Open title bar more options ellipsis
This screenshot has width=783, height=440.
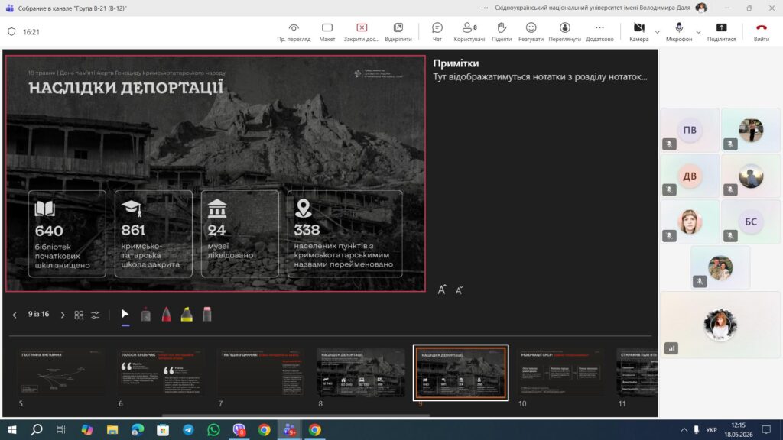(484, 8)
